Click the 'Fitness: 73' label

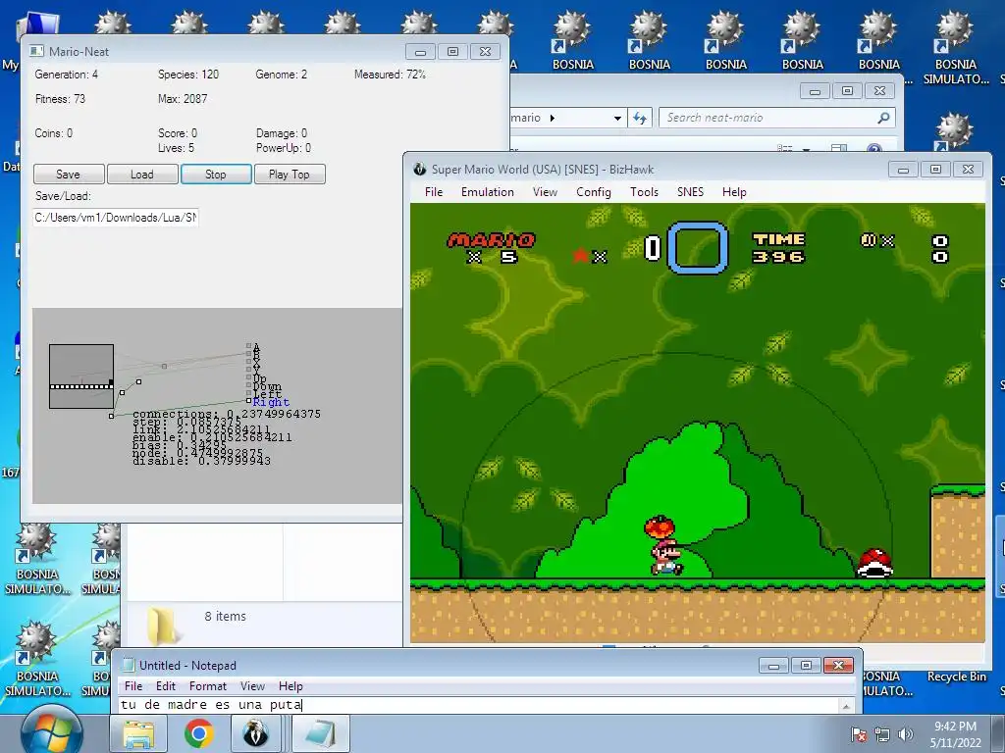point(60,99)
